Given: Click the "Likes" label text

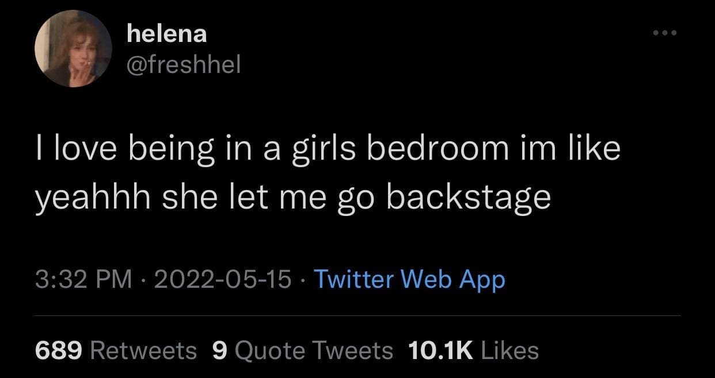Looking at the screenshot, I should point(508,350).
